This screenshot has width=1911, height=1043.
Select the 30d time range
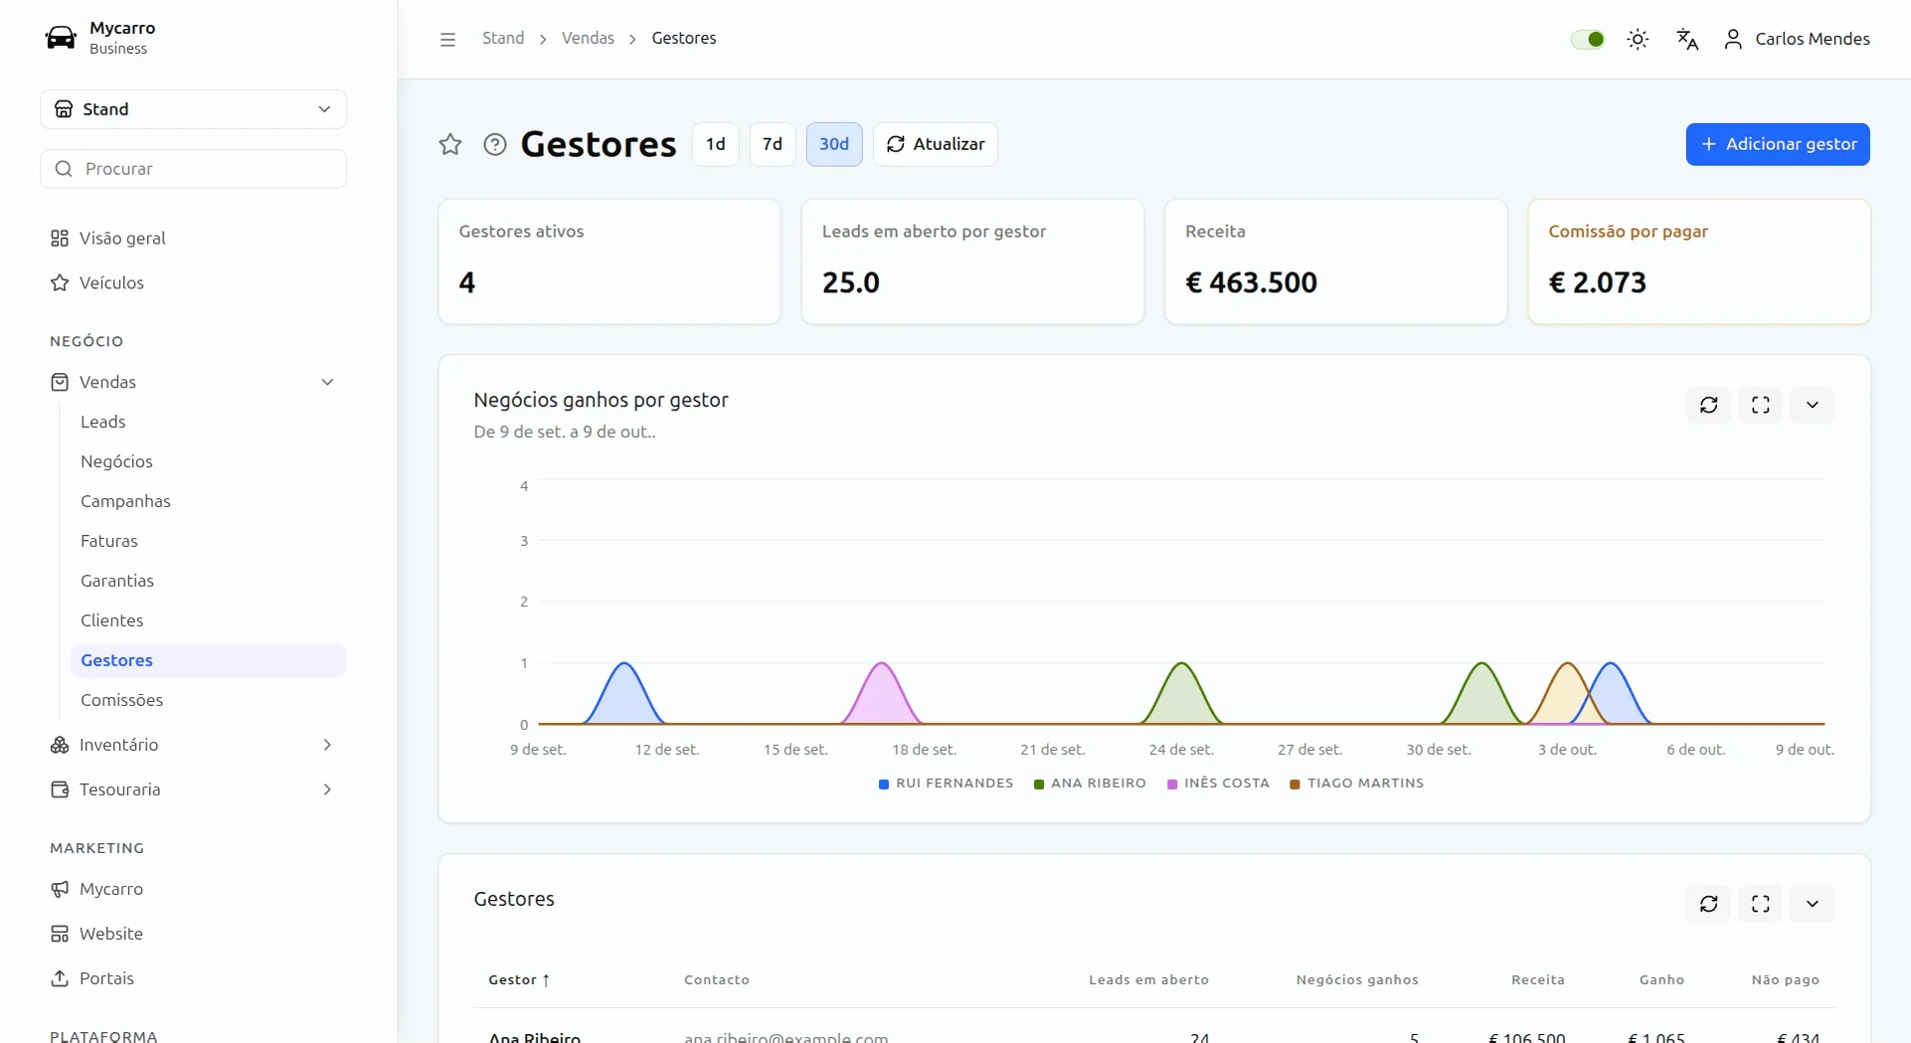(x=834, y=144)
